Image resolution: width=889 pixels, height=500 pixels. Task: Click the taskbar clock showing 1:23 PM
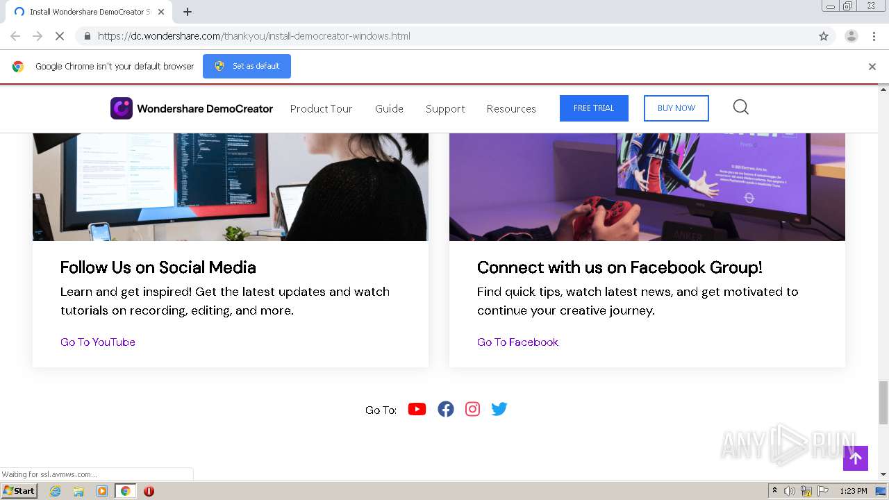pyautogui.click(x=854, y=491)
